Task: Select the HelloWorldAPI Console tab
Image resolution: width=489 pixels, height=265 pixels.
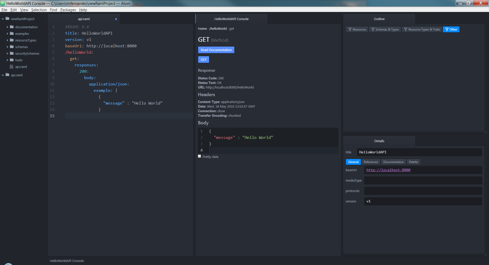Action: (x=232, y=19)
